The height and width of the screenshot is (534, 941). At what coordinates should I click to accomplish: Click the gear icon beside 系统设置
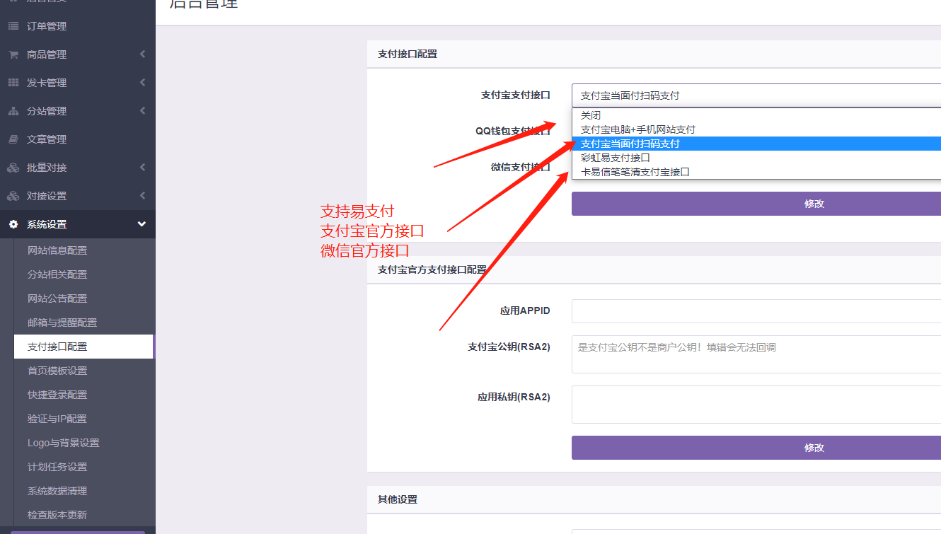click(x=13, y=224)
